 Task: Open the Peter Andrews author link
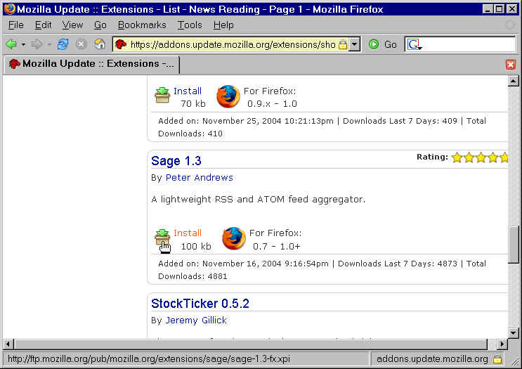199,177
